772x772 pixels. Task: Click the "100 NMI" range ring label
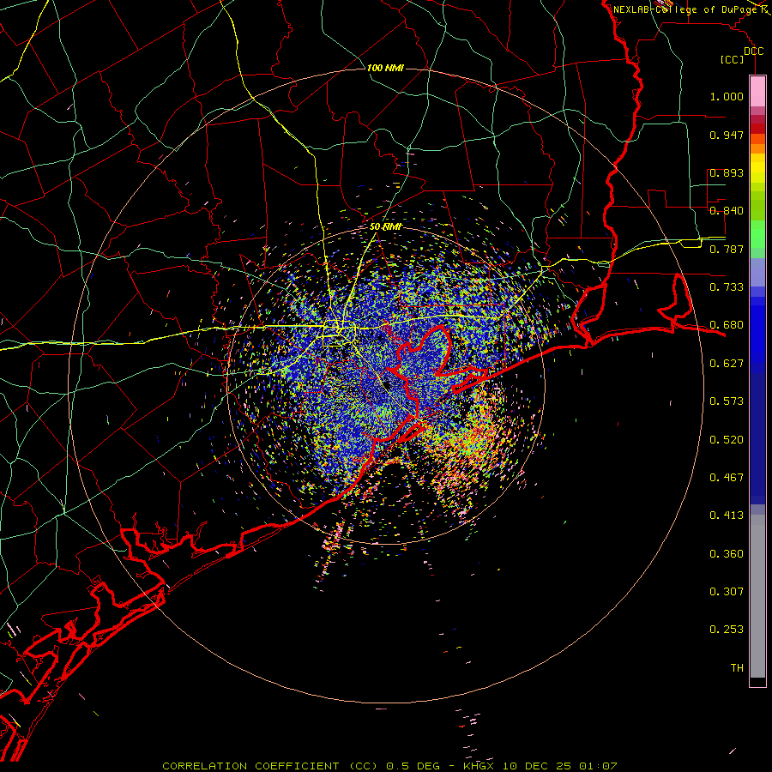coord(385,68)
